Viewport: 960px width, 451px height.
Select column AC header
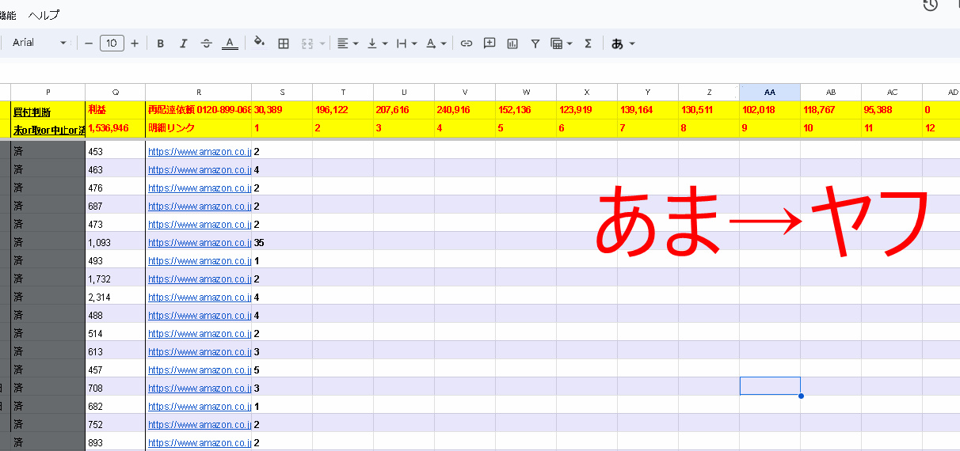point(892,92)
